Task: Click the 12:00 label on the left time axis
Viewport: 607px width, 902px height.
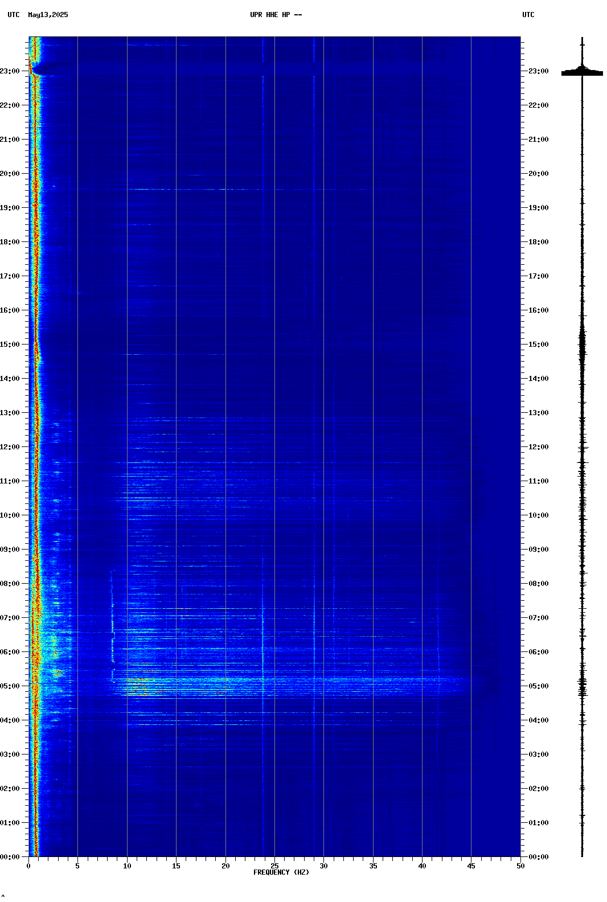Action: tap(10, 447)
